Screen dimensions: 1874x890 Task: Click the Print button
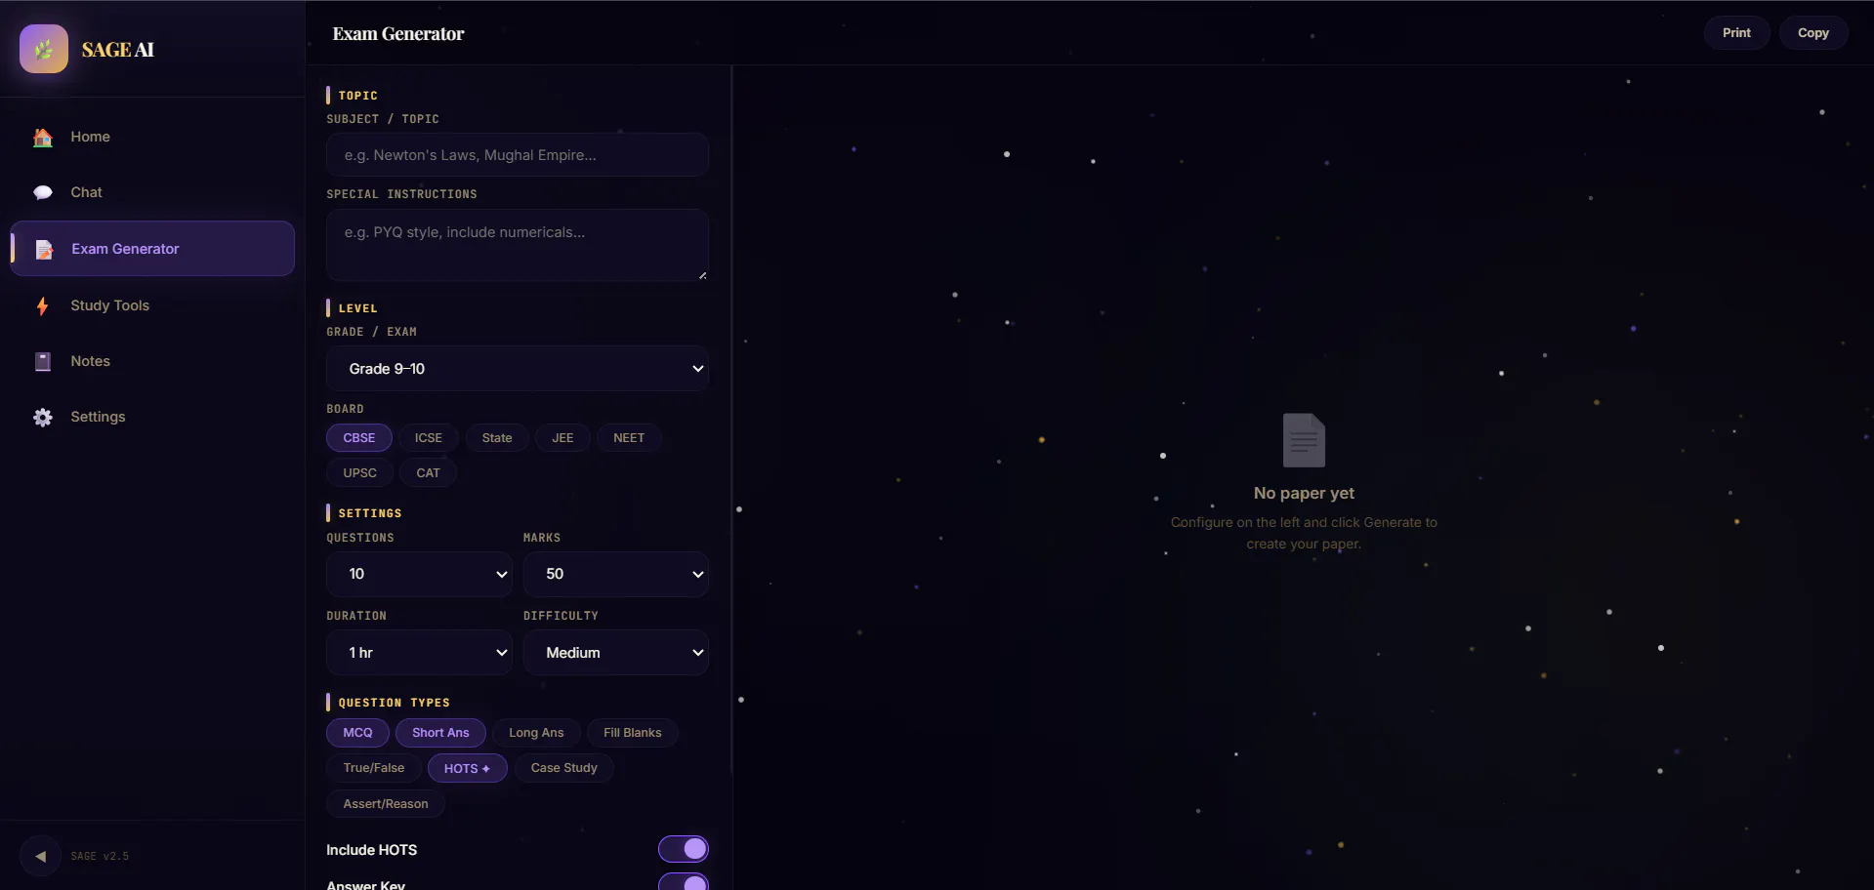[x=1736, y=33]
